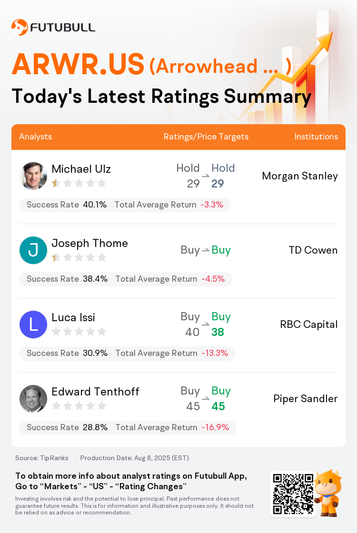Open Michael Ulz's profile photo
Image resolution: width=357 pixels, height=533 pixels.
33,176
